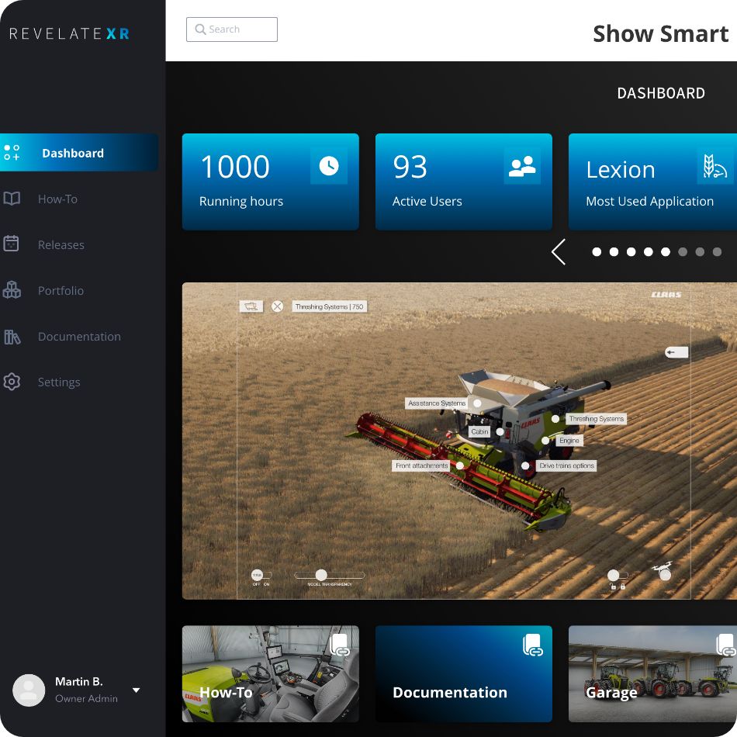Viewport: 737px width, 737px height.
Task: Click the closed padlock icon below the lock switch
Action: point(623,586)
